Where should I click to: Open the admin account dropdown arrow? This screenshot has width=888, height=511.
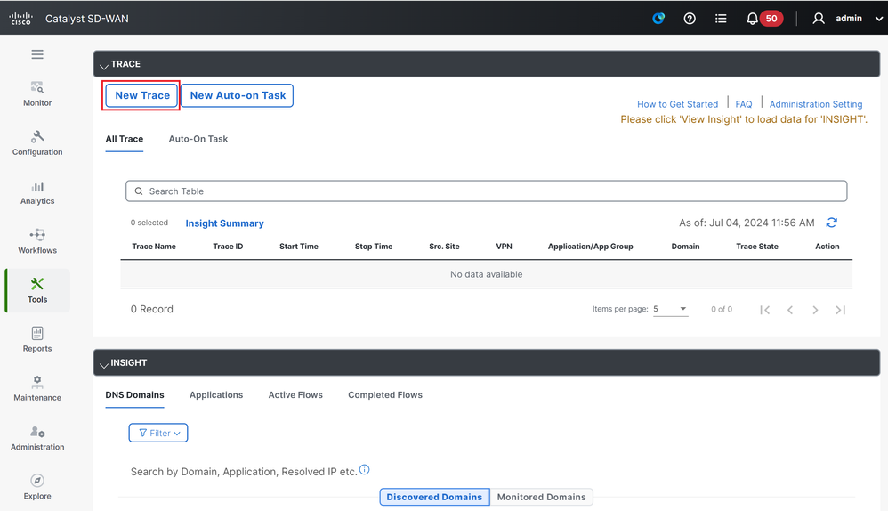[x=878, y=19]
